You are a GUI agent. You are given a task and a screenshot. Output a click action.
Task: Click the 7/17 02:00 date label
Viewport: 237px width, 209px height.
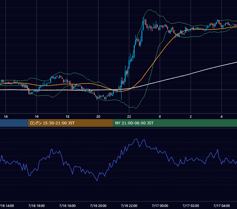(x=191, y=206)
